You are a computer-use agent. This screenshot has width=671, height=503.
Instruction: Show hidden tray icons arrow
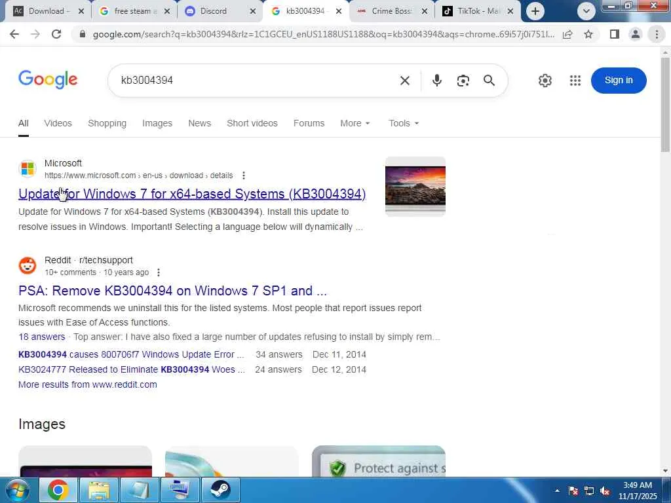click(557, 491)
